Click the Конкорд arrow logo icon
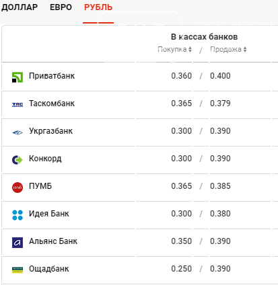 (x=18, y=160)
